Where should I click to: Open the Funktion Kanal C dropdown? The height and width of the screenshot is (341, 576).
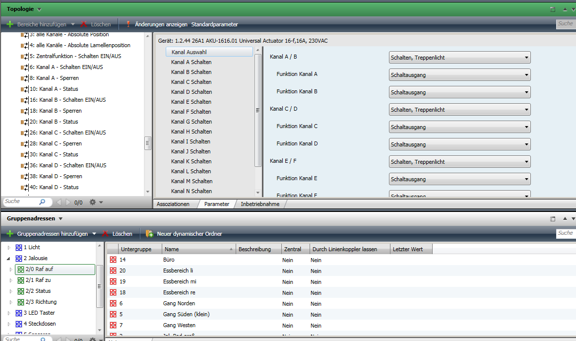(x=459, y=127)
